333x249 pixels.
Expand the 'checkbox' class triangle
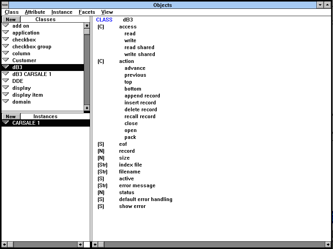(x=6, y=39)
